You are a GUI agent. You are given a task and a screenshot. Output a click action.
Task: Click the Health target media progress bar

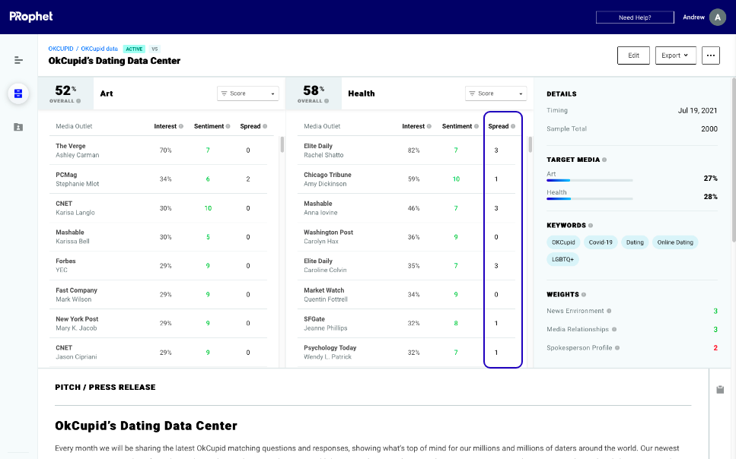pyautogui.click(x=590, y=199)
